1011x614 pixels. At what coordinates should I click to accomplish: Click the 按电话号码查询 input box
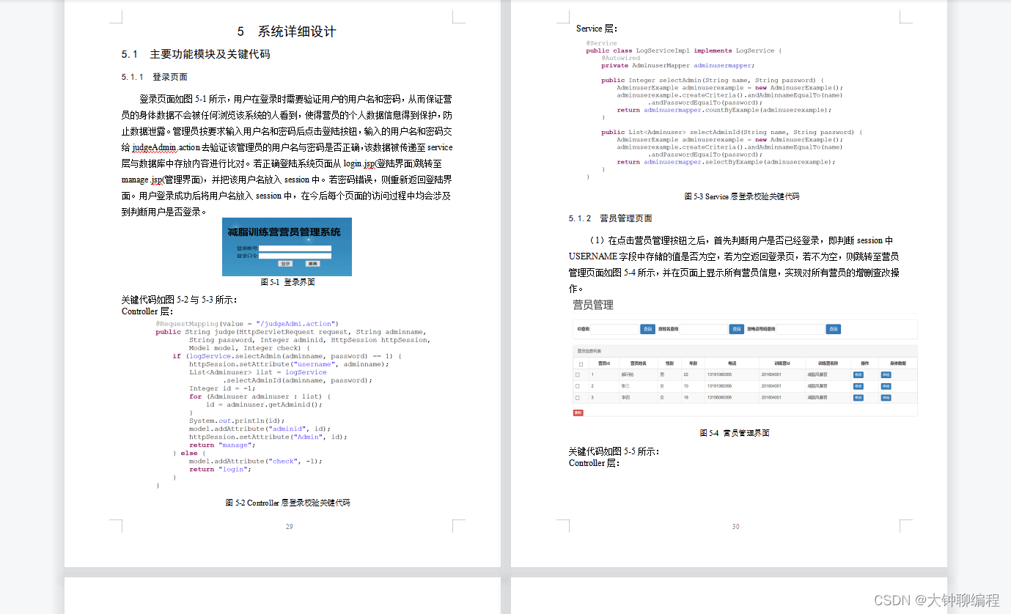coord(800,329)
